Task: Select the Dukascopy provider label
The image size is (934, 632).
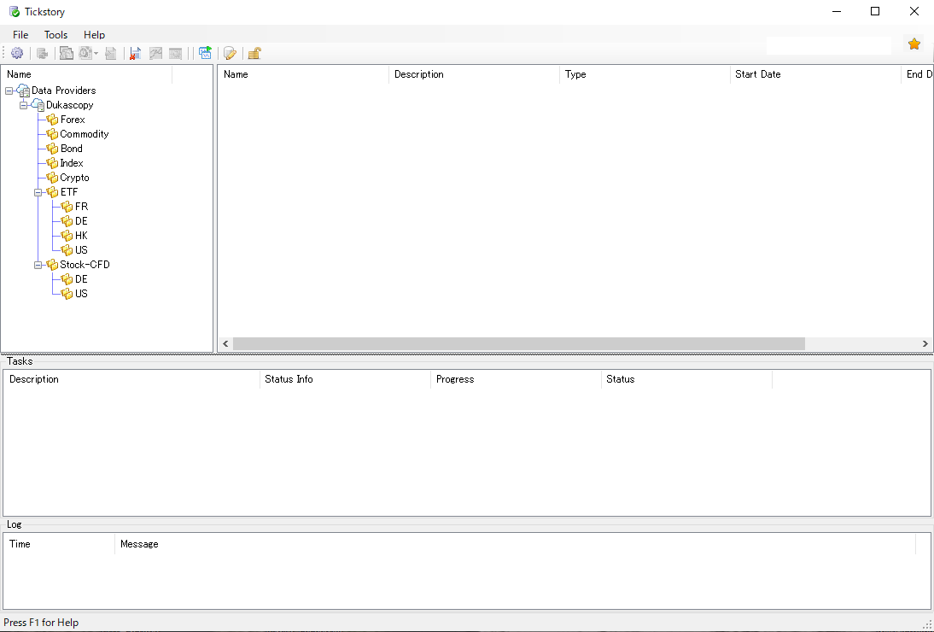Action: [x=70, y=105]
